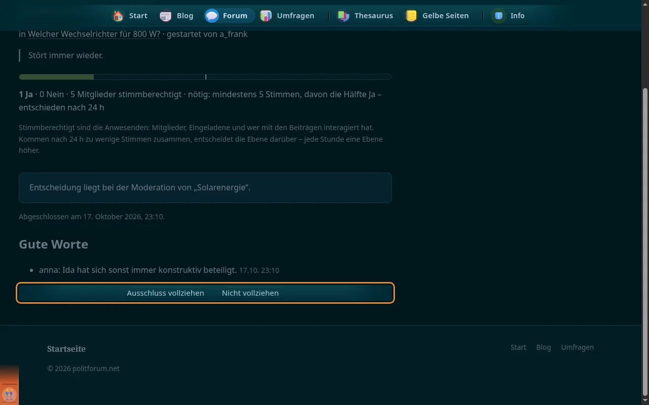Open the Blog menu item
The width and height of the screenshot is (649, 405).
click(x=177, y=16)
